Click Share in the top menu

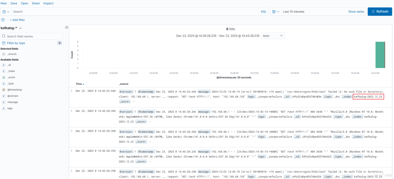pos(36,3)
